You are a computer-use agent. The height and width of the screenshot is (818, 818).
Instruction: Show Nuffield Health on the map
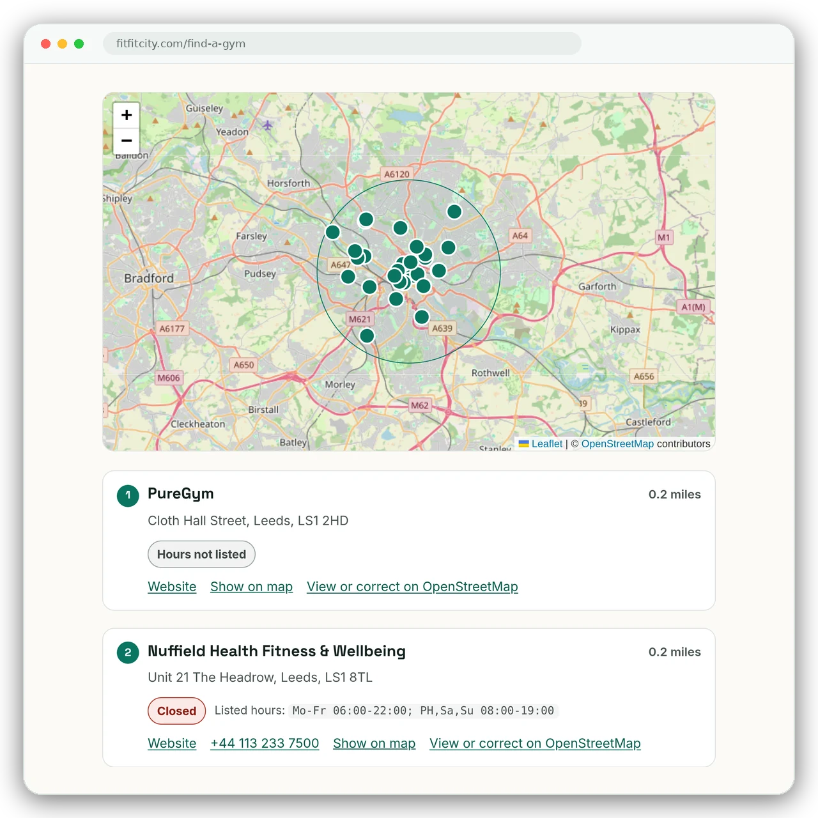coord(374,743)
